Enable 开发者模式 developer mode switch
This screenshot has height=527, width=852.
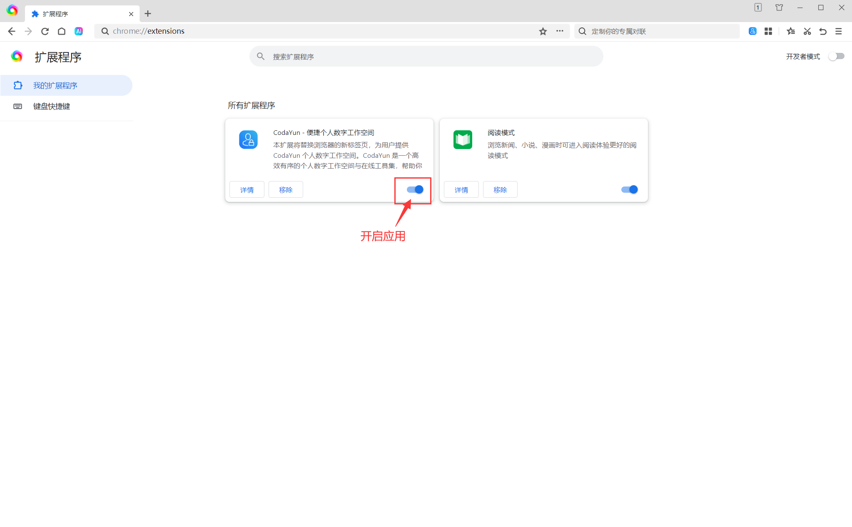(836, 56)
